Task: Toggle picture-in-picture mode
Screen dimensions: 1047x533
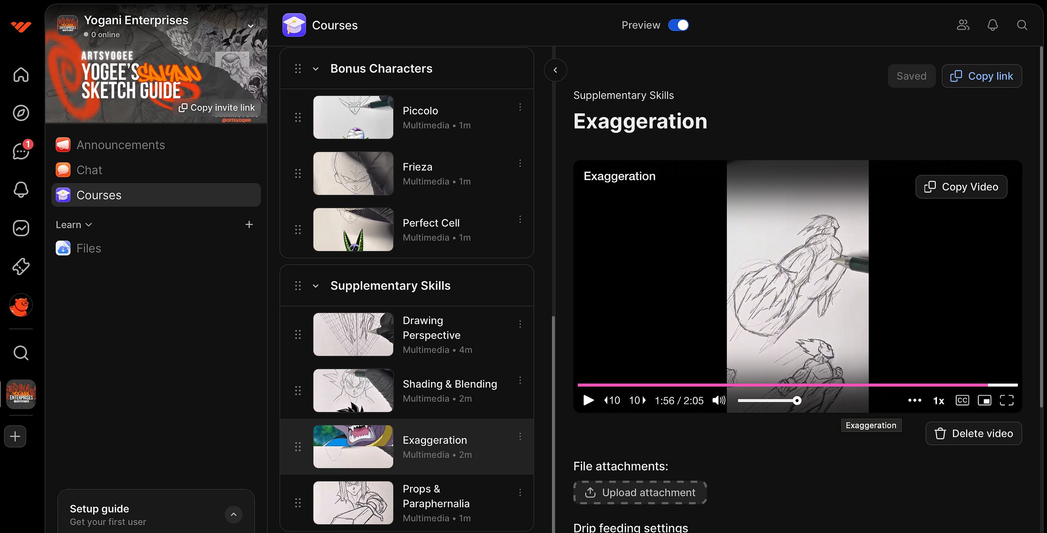Action: pyautogui.click(x=984, y=400)
